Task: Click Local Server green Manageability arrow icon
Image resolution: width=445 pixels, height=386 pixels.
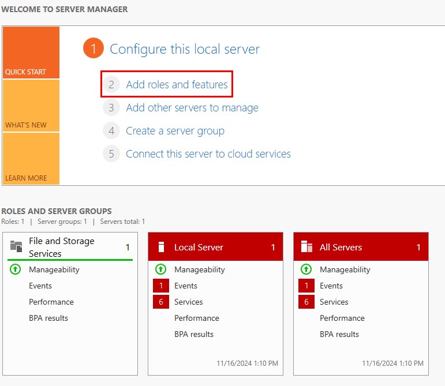Action: 161,269
